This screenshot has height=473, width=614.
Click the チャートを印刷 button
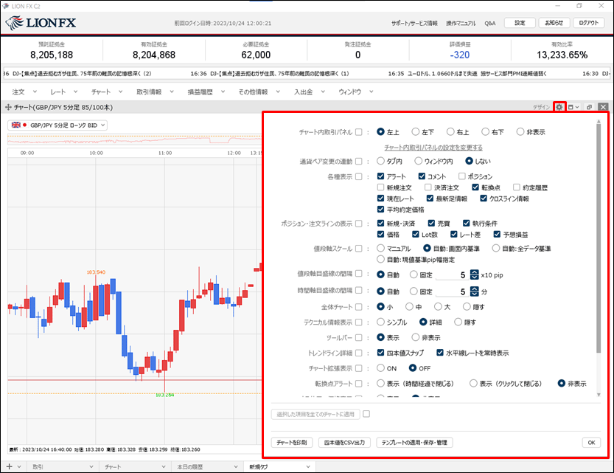tap(292, 443)
